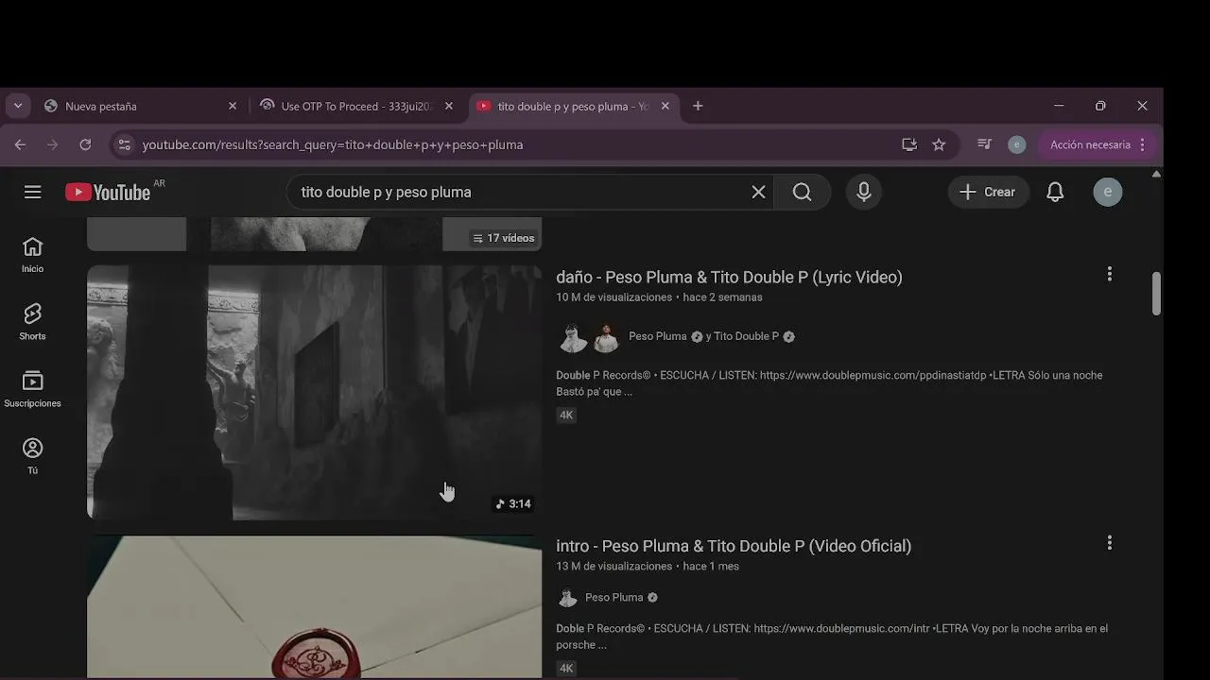Select the tito double p YouTube tab
The image size is (1210, 680).
click(x=574, y=106)
